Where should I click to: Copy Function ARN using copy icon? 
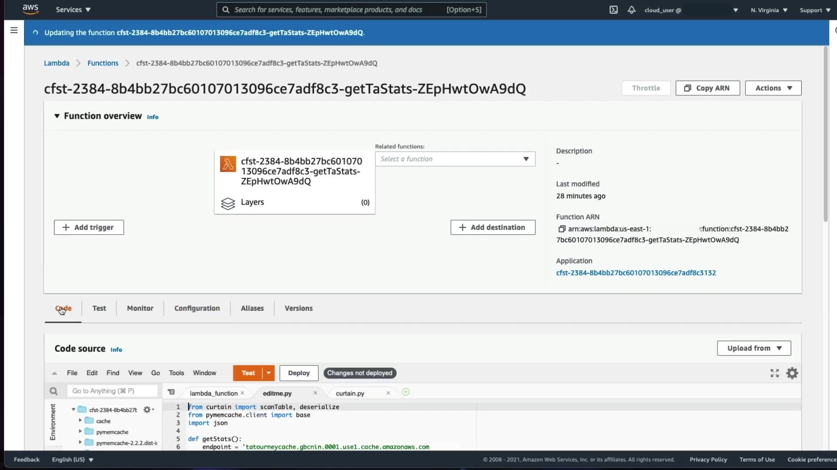click(x=561, y=229)
